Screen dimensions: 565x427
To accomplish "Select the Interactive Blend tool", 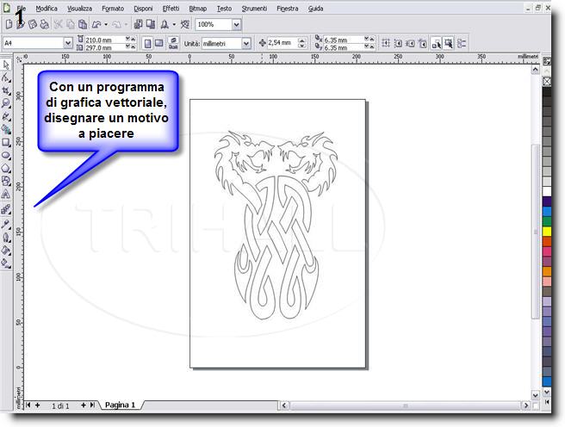I will [x=6, y=209].
